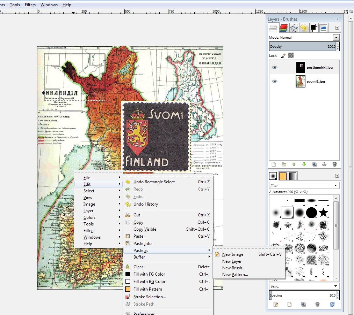Duplicate the selected brush
The height and width of the screenshot is (315, 354).
click(303, 305)
